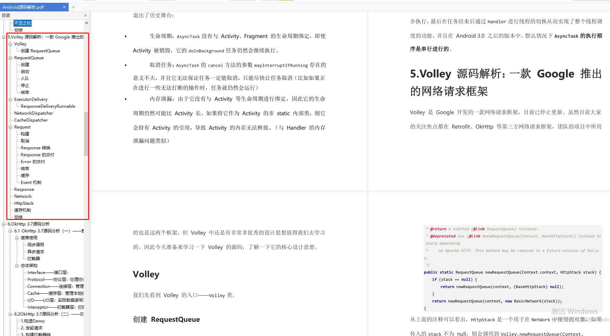The image size is (610, 336).
Task: Open the 1.构造Demo outline entry
Action: coord(33,321)
